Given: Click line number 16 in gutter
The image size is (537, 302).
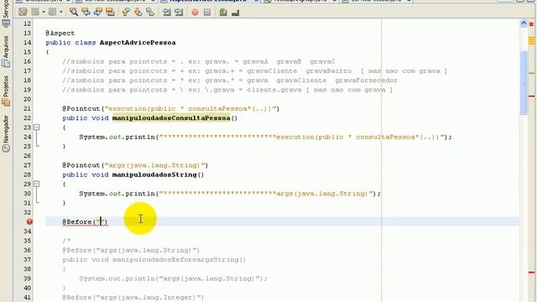Looking at the screenshot, I should point(27,61).
